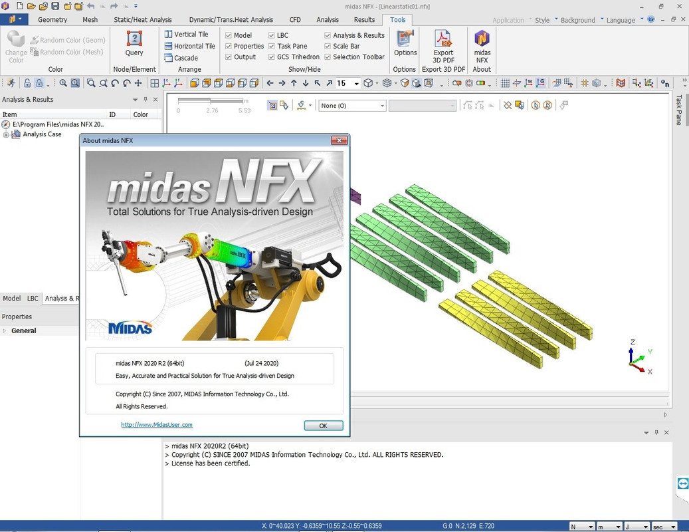689x532 pixels.
Task: Toggle the GCS Trihedron checkbox
Action: pos(272,57)
